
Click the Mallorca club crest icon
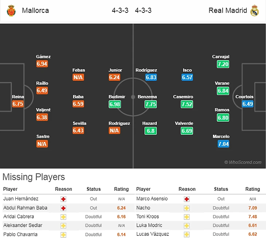click(x=11, y=11)
